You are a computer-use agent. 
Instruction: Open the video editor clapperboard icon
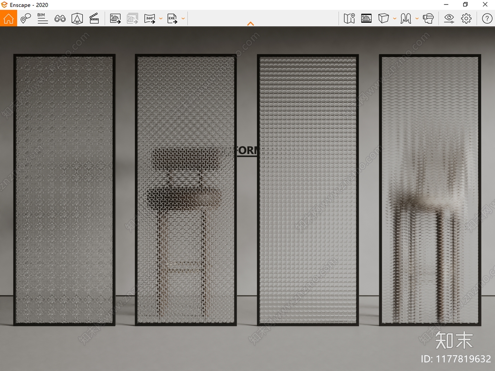tap(94, 19)
